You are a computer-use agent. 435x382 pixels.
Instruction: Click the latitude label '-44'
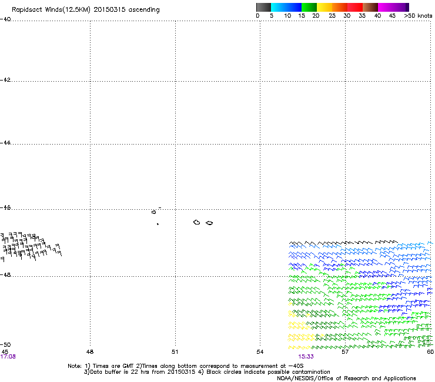[x=5, y=143]
